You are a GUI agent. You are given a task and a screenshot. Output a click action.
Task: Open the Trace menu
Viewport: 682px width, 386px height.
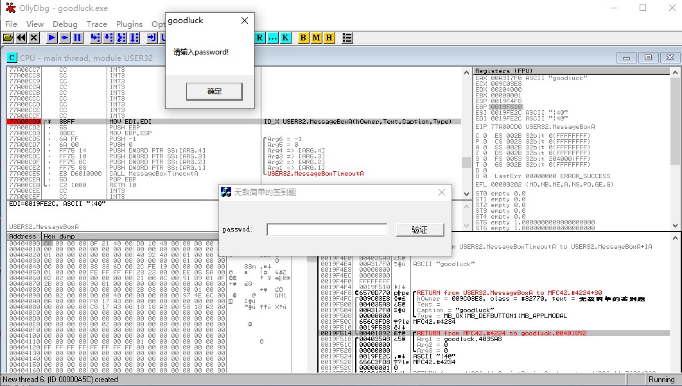[x=96, y=24]
